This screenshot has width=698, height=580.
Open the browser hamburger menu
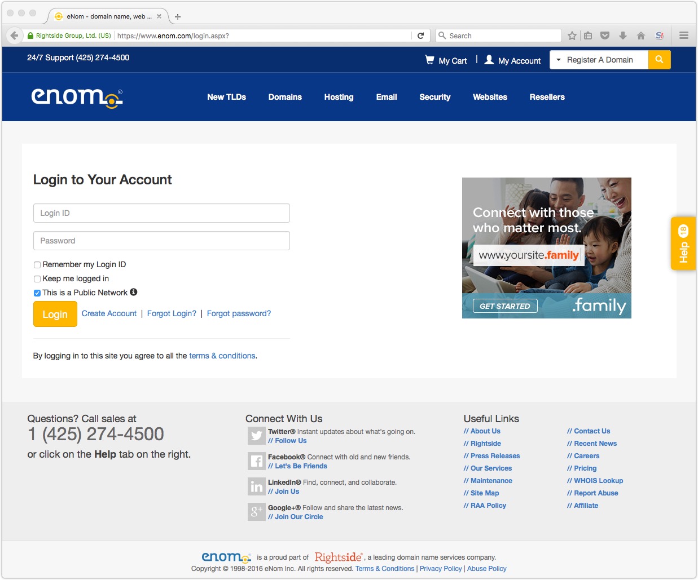click(x=684, y=36)
